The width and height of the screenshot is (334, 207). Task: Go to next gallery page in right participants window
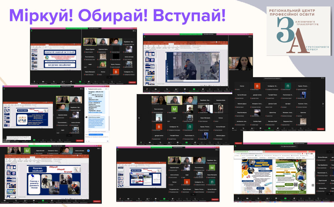(x=323, y=104)
